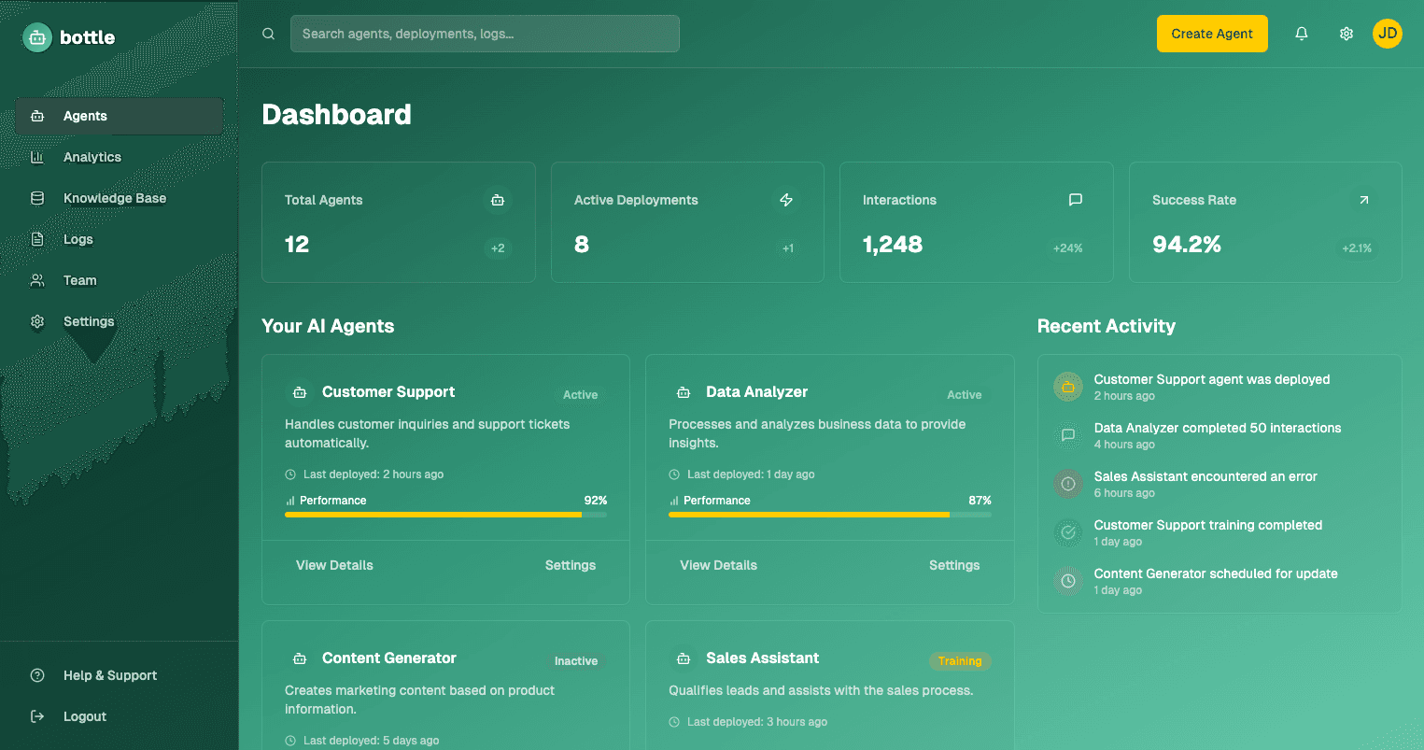Open Settings for Data Analyzer agent

tap(954, 565)
